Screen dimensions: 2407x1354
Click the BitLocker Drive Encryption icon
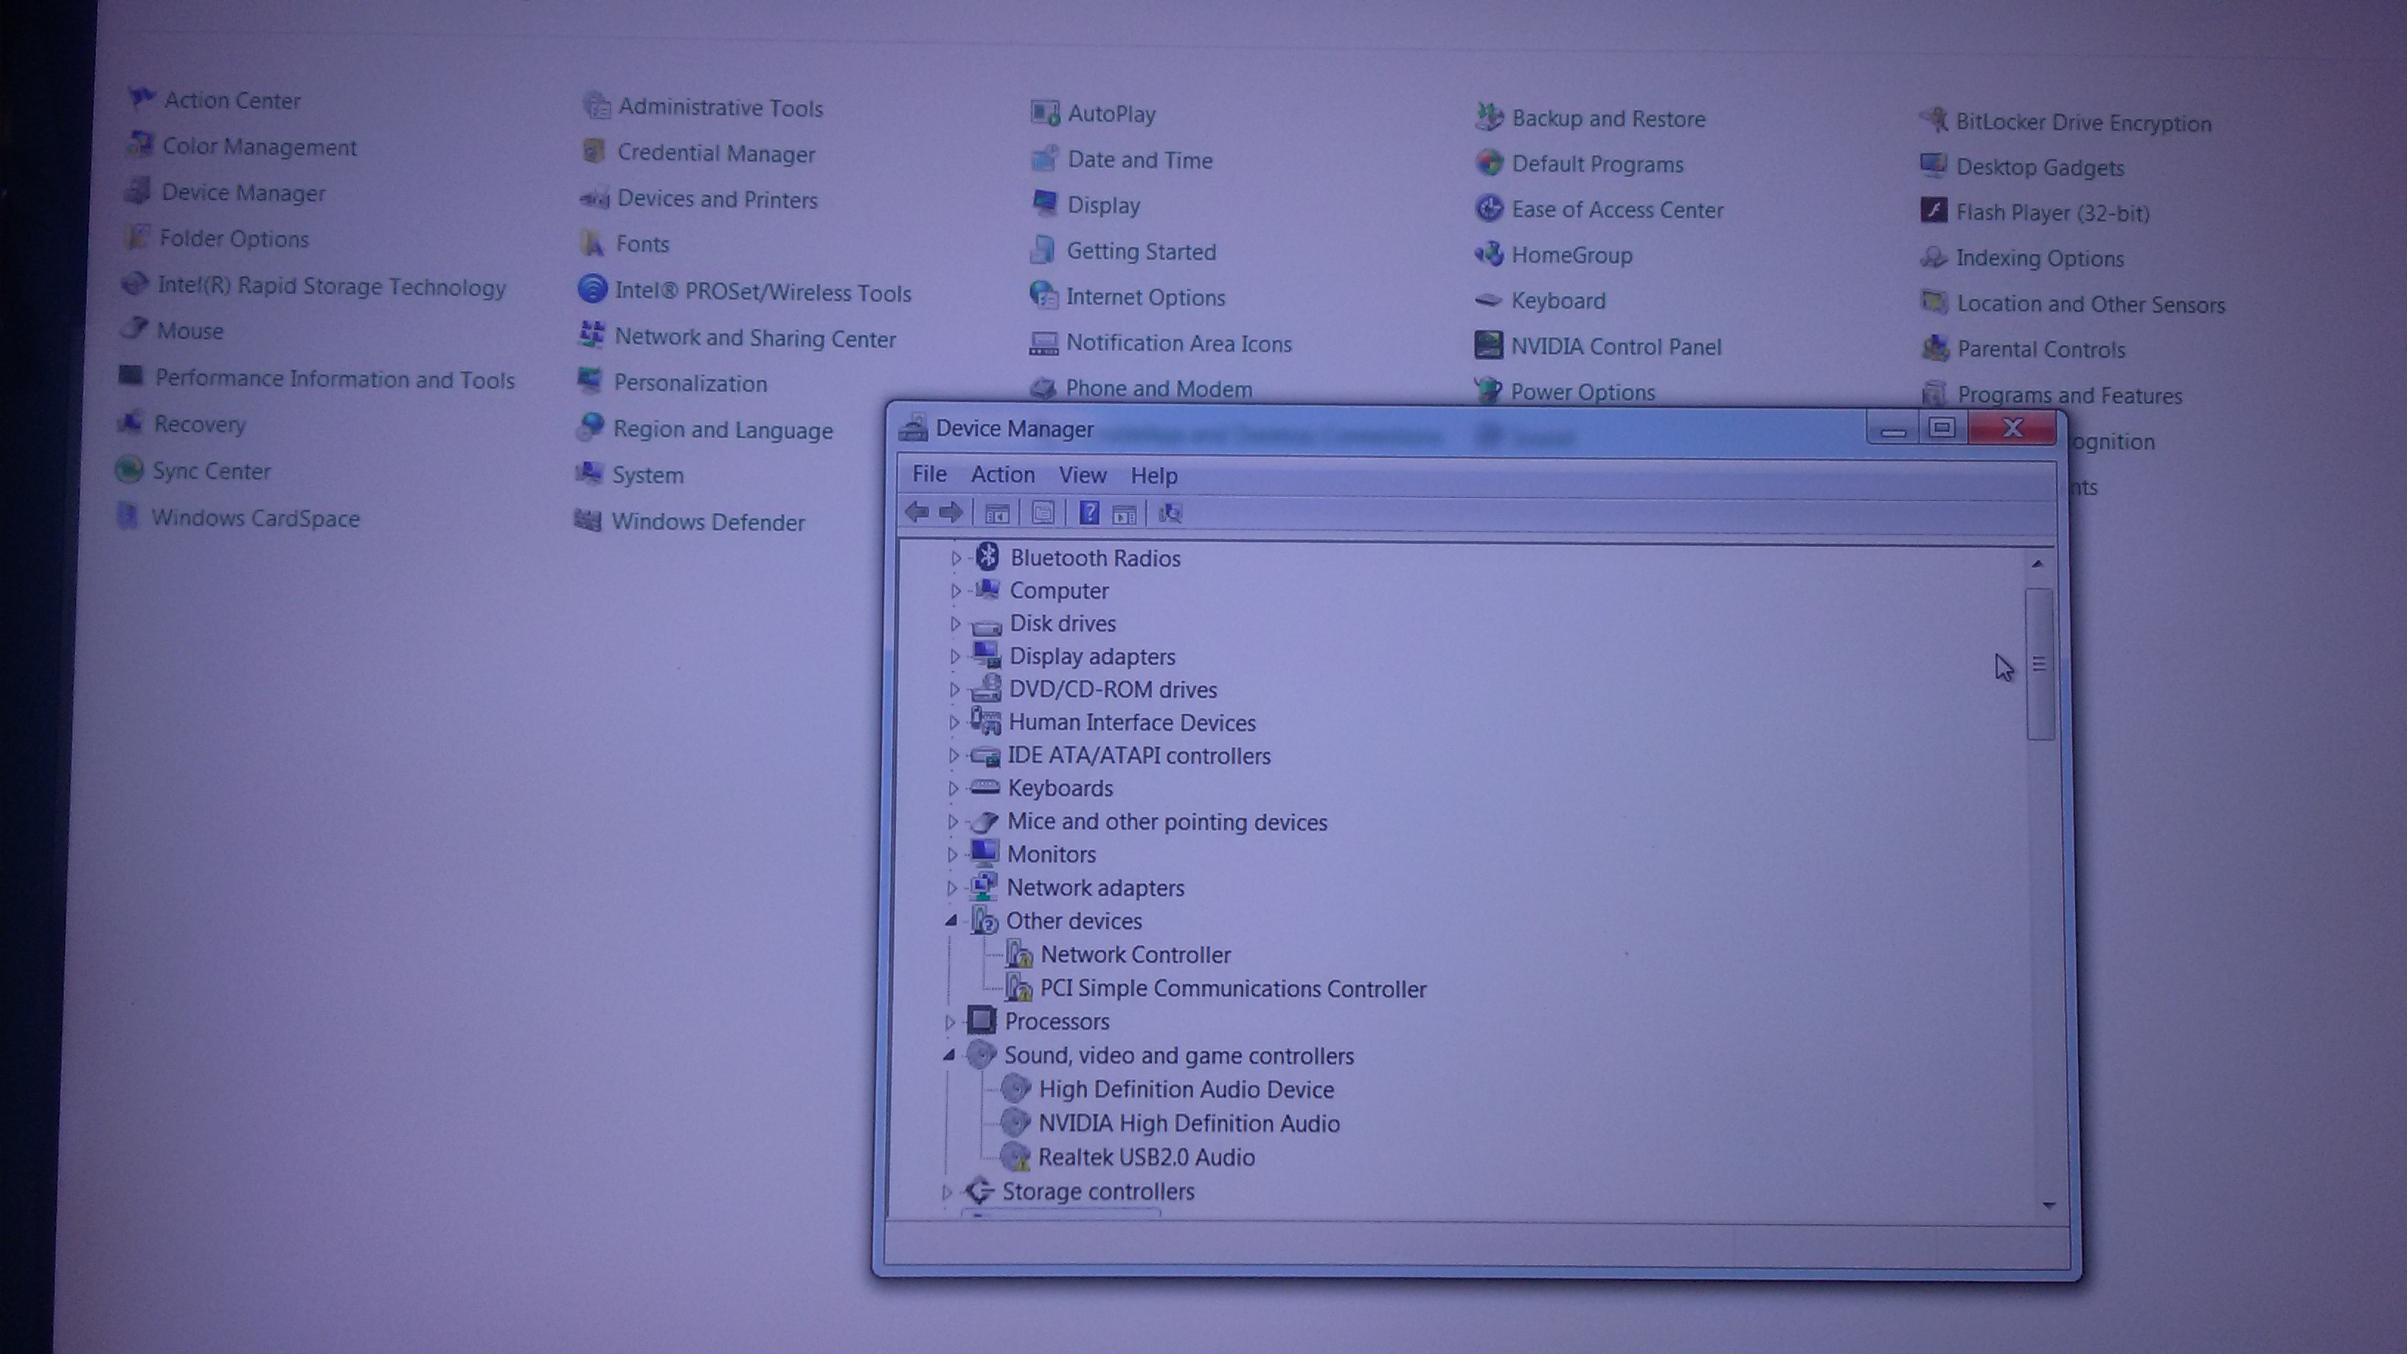pyautogui.click(x=1934, y=120)
